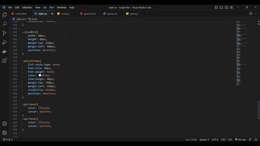Click the errors and warnings status indicator
This screenshot has height=146, width=260.
click(8, 140)
